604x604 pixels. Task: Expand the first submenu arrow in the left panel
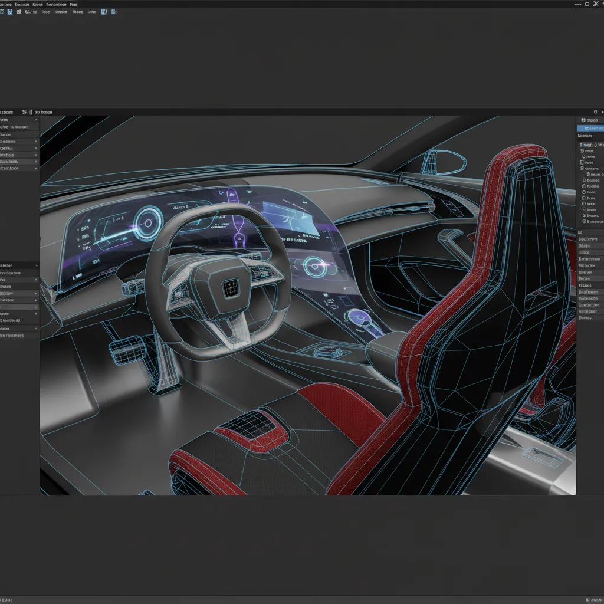35,119
